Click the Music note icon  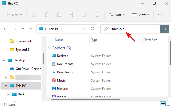coord(54,80)
